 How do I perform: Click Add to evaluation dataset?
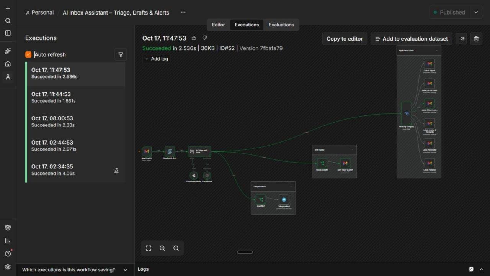pyautogui.click(x=411, y=39)
